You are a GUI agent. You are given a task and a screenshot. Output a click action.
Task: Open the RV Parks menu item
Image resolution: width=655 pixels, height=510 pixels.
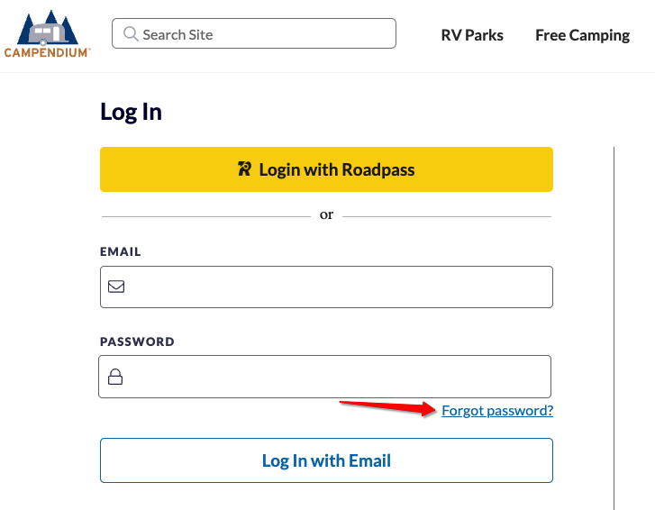(x=472, y=35)
